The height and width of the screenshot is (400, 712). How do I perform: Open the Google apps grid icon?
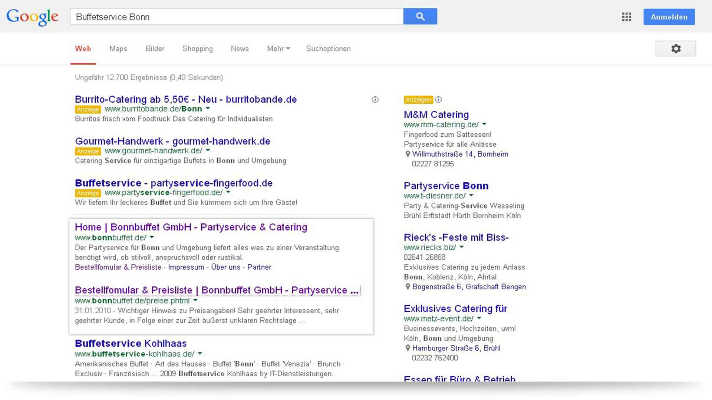pyautogui.click(x=626, y=17)
